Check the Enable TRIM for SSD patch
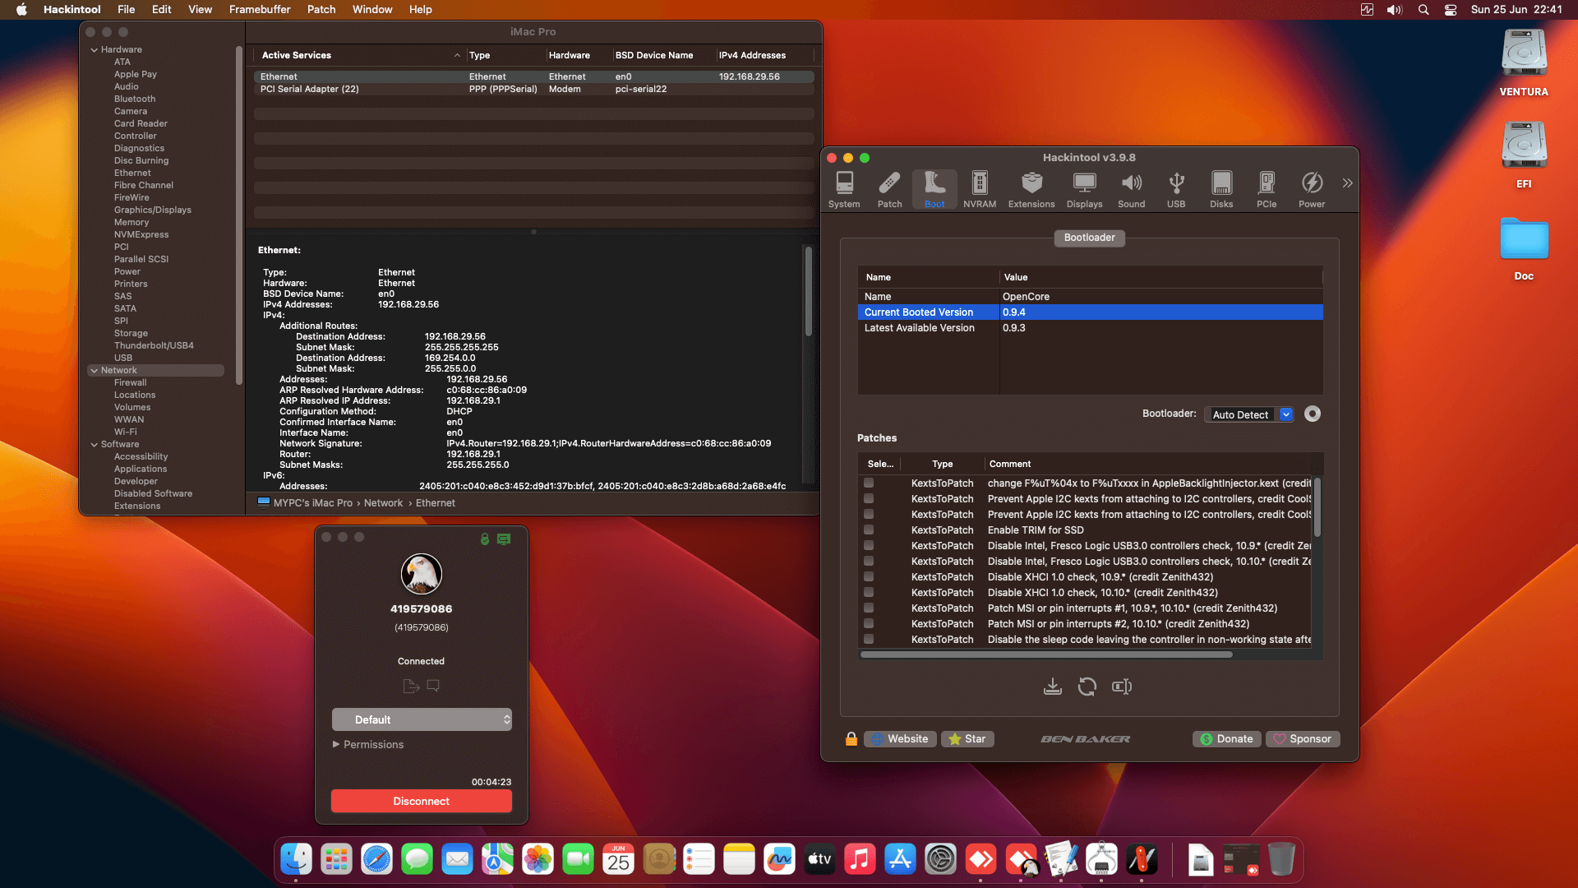The height and width of the screenshot is (888, 1578). pyautogui.click(x=869, y=530)
